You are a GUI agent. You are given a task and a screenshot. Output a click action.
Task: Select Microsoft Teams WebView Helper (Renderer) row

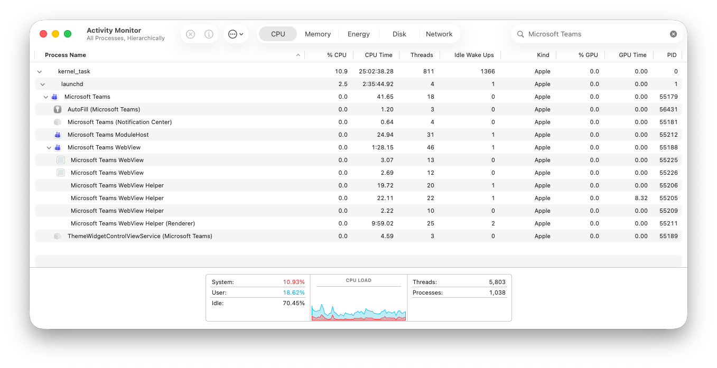(358, 223)
